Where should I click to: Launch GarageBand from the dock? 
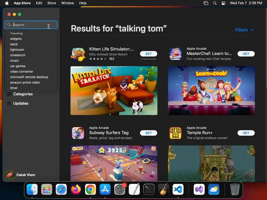[x=163, y=189]
